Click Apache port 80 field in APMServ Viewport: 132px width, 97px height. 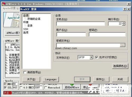(15, 84)
